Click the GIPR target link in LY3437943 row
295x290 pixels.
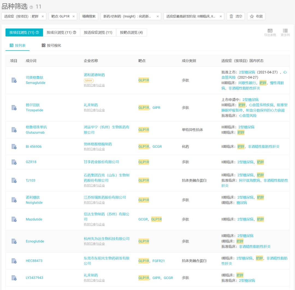coord(156,278)
